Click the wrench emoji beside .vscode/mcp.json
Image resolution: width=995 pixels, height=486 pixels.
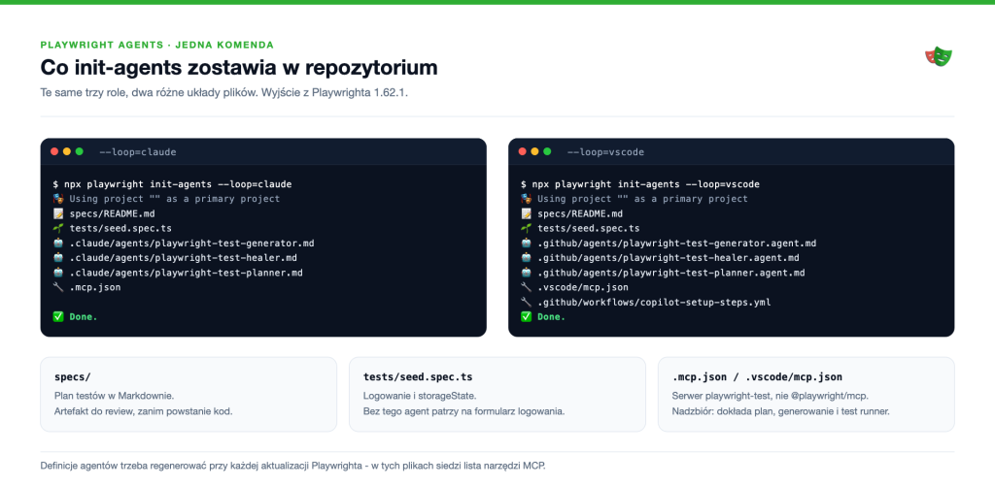(526, 288)
